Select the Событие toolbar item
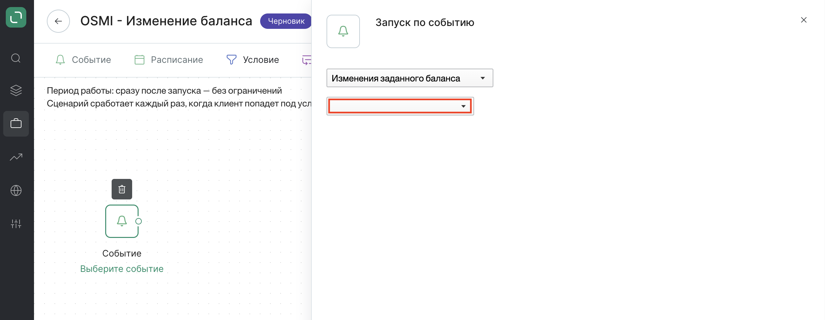Viewport: 825px width, 320px height. pos(83,60)
